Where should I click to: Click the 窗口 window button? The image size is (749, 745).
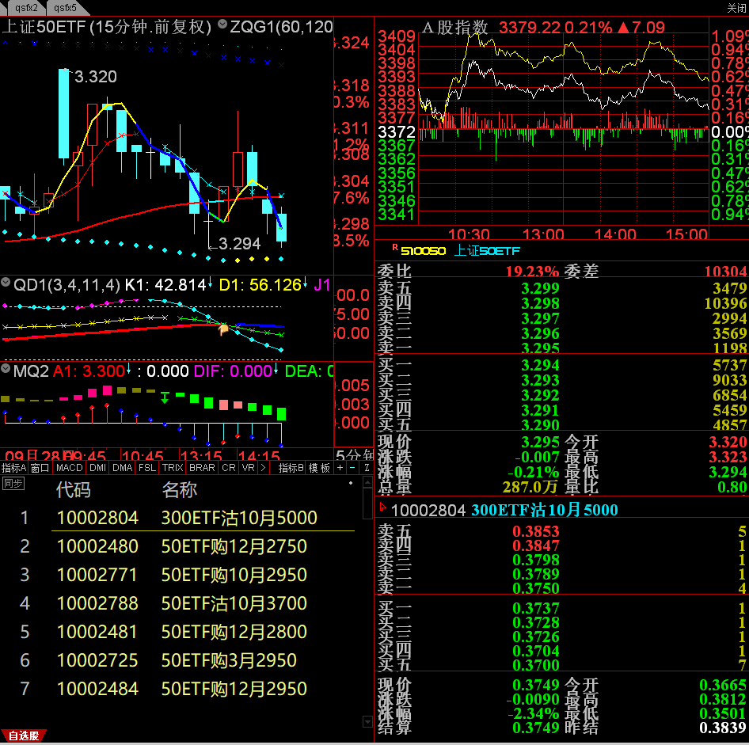(40, 468)
